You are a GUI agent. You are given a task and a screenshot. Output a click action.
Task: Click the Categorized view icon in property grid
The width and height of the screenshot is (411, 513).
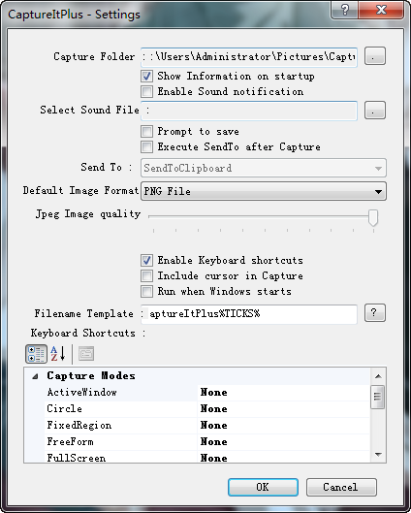[x=36, y=354]
